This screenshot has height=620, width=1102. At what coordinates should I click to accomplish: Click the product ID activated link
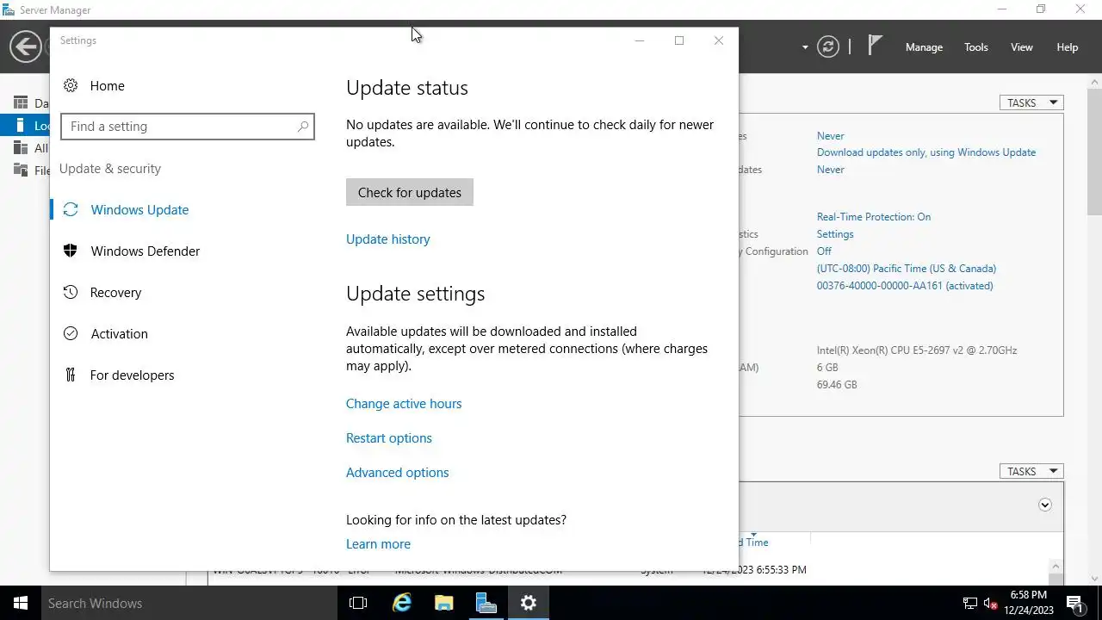(905, 286)
